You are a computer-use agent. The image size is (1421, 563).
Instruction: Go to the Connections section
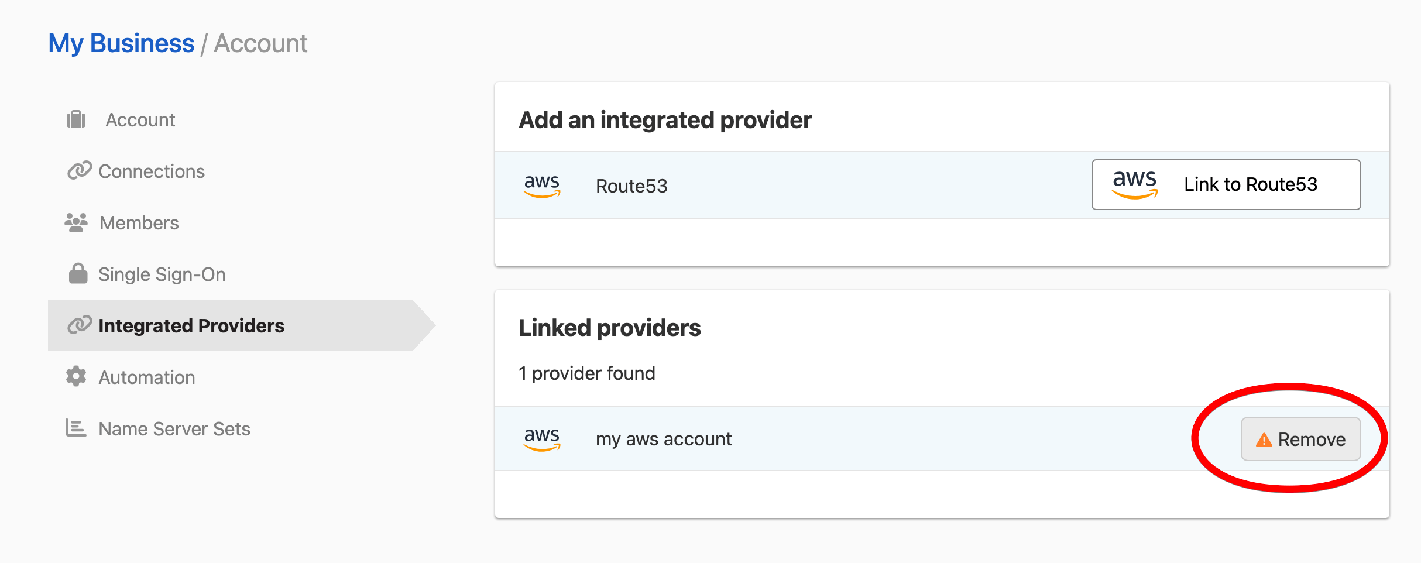tap(152, 171)
